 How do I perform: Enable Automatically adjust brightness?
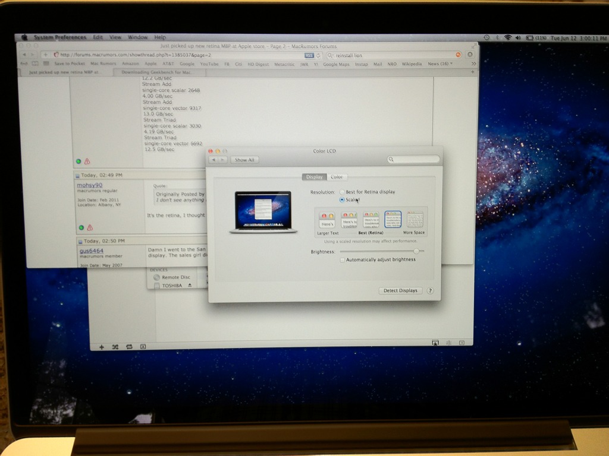342,260
